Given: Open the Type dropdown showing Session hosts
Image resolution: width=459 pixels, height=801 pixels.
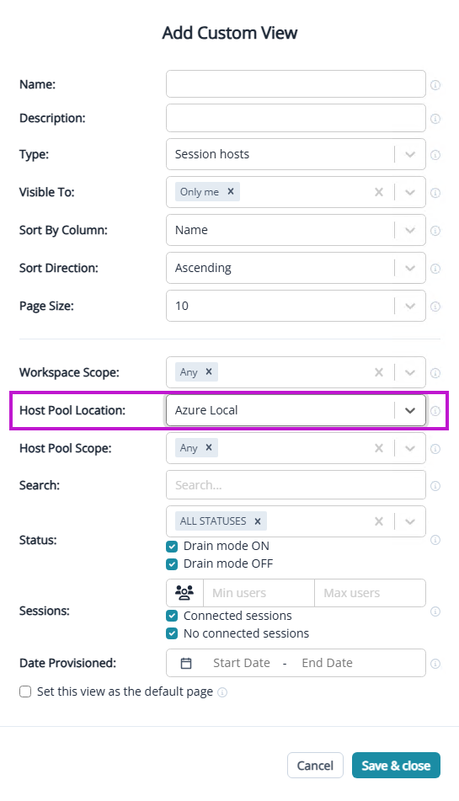Looking at the screenshot, I should 296,154.
